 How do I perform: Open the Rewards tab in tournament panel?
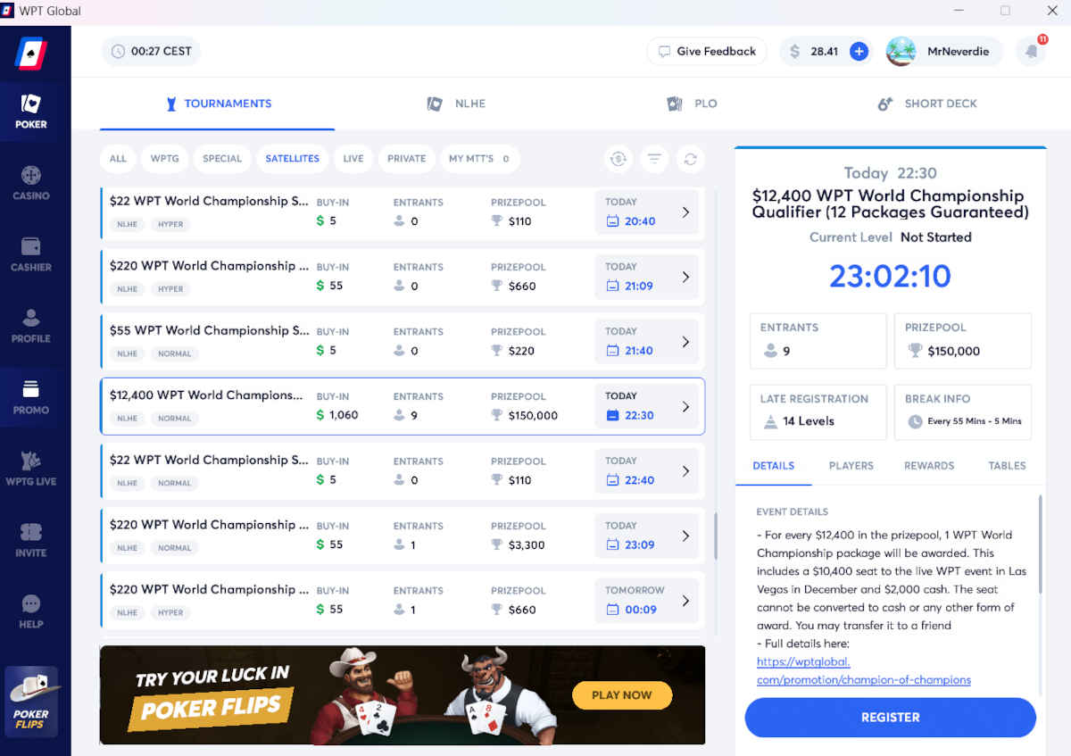pos(929,466)
